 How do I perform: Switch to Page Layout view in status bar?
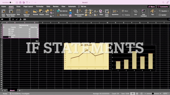pyautogui.click(x=137, y=94)
